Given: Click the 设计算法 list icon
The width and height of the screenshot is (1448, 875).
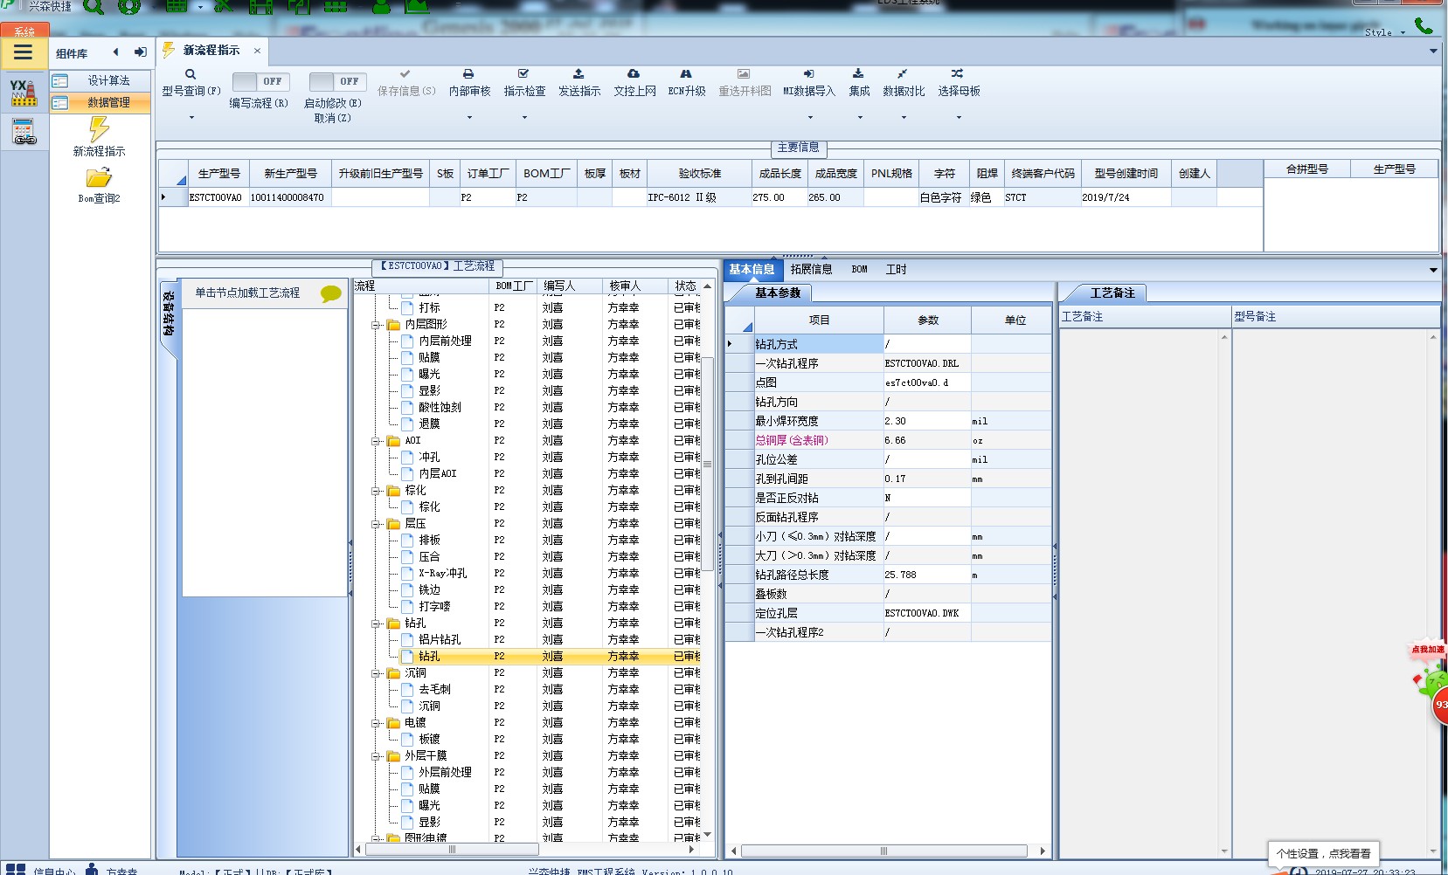Looking at the screenshot, I should click(x=60, y=80).
